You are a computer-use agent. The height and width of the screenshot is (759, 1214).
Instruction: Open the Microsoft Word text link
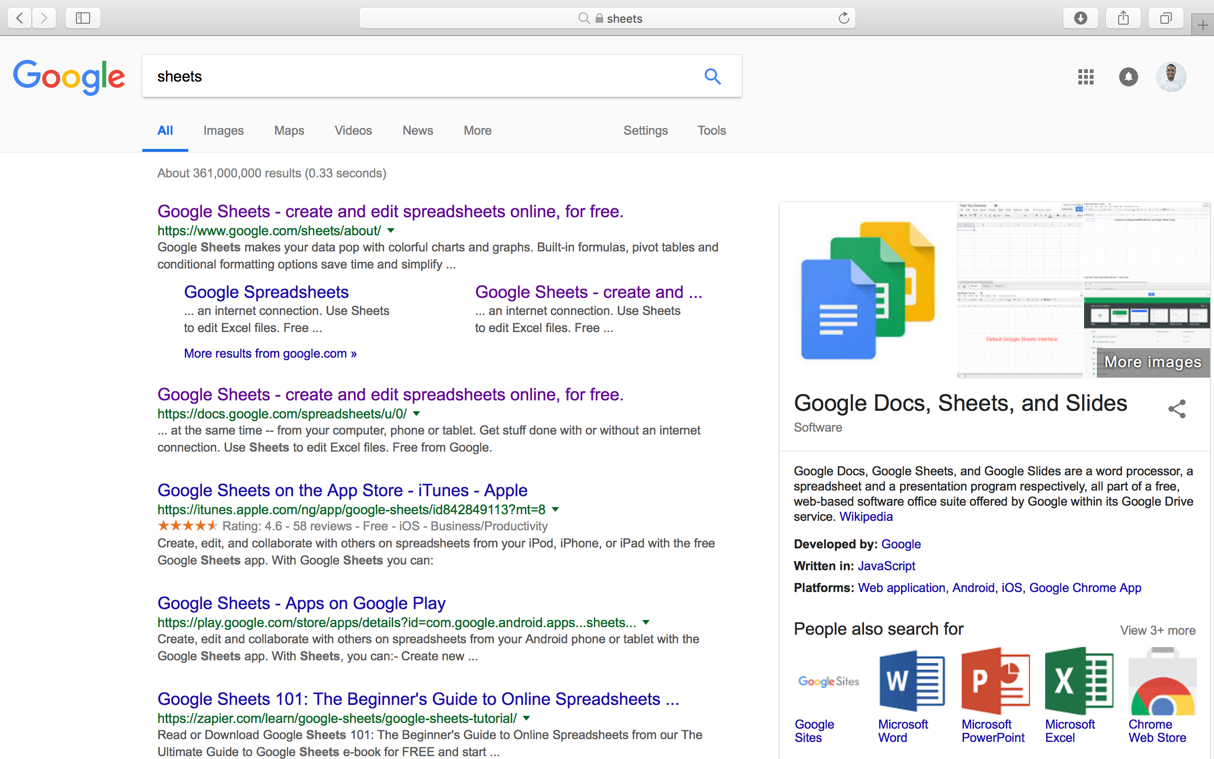(x=903, y=731)
